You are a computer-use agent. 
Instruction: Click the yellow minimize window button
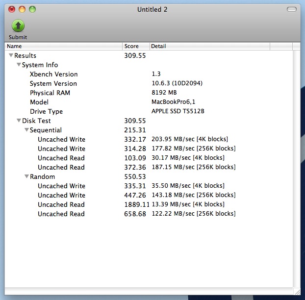coord(22,9)
